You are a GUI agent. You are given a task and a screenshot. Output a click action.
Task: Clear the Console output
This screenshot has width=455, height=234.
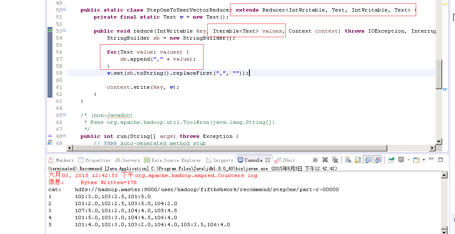click(x=348, y=160)
